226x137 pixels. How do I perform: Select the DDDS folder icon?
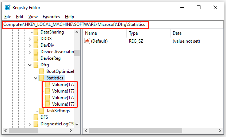tap(36, 39)
